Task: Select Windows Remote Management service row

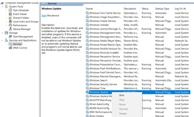Action: point(138,77)
